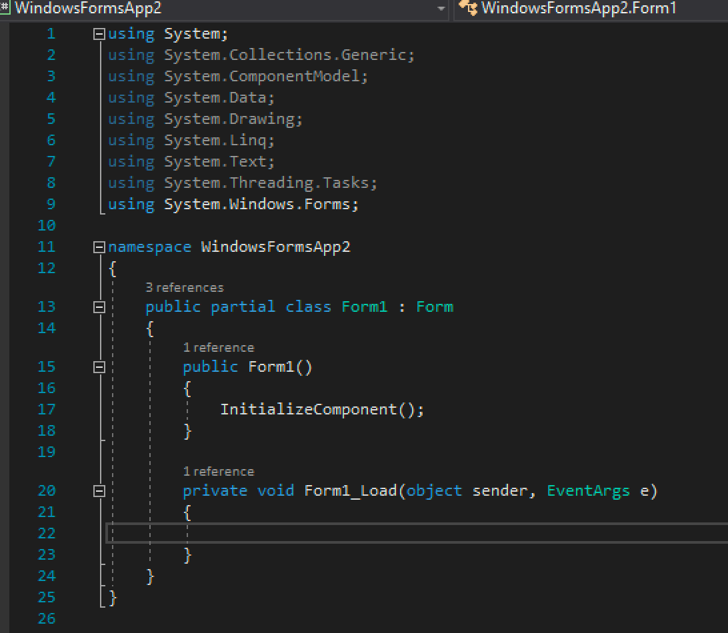
Task: Collapse the Form1 constructor body
Action: click(x=98, y=366)
